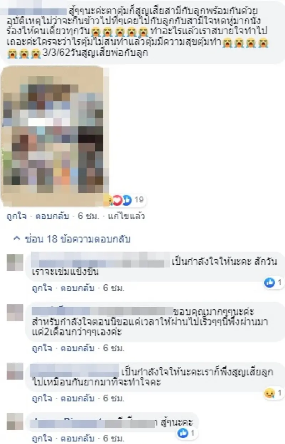The width and height of the screenshot is (285, 444).
Task: Click the like thumb icon on first reply
Action: click(269, 283)
